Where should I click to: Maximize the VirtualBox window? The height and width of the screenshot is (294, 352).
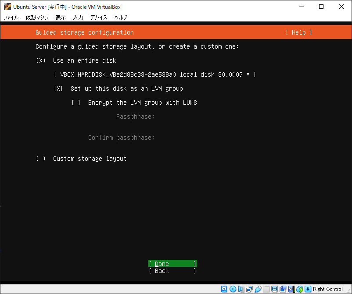[x=321, y=7]
